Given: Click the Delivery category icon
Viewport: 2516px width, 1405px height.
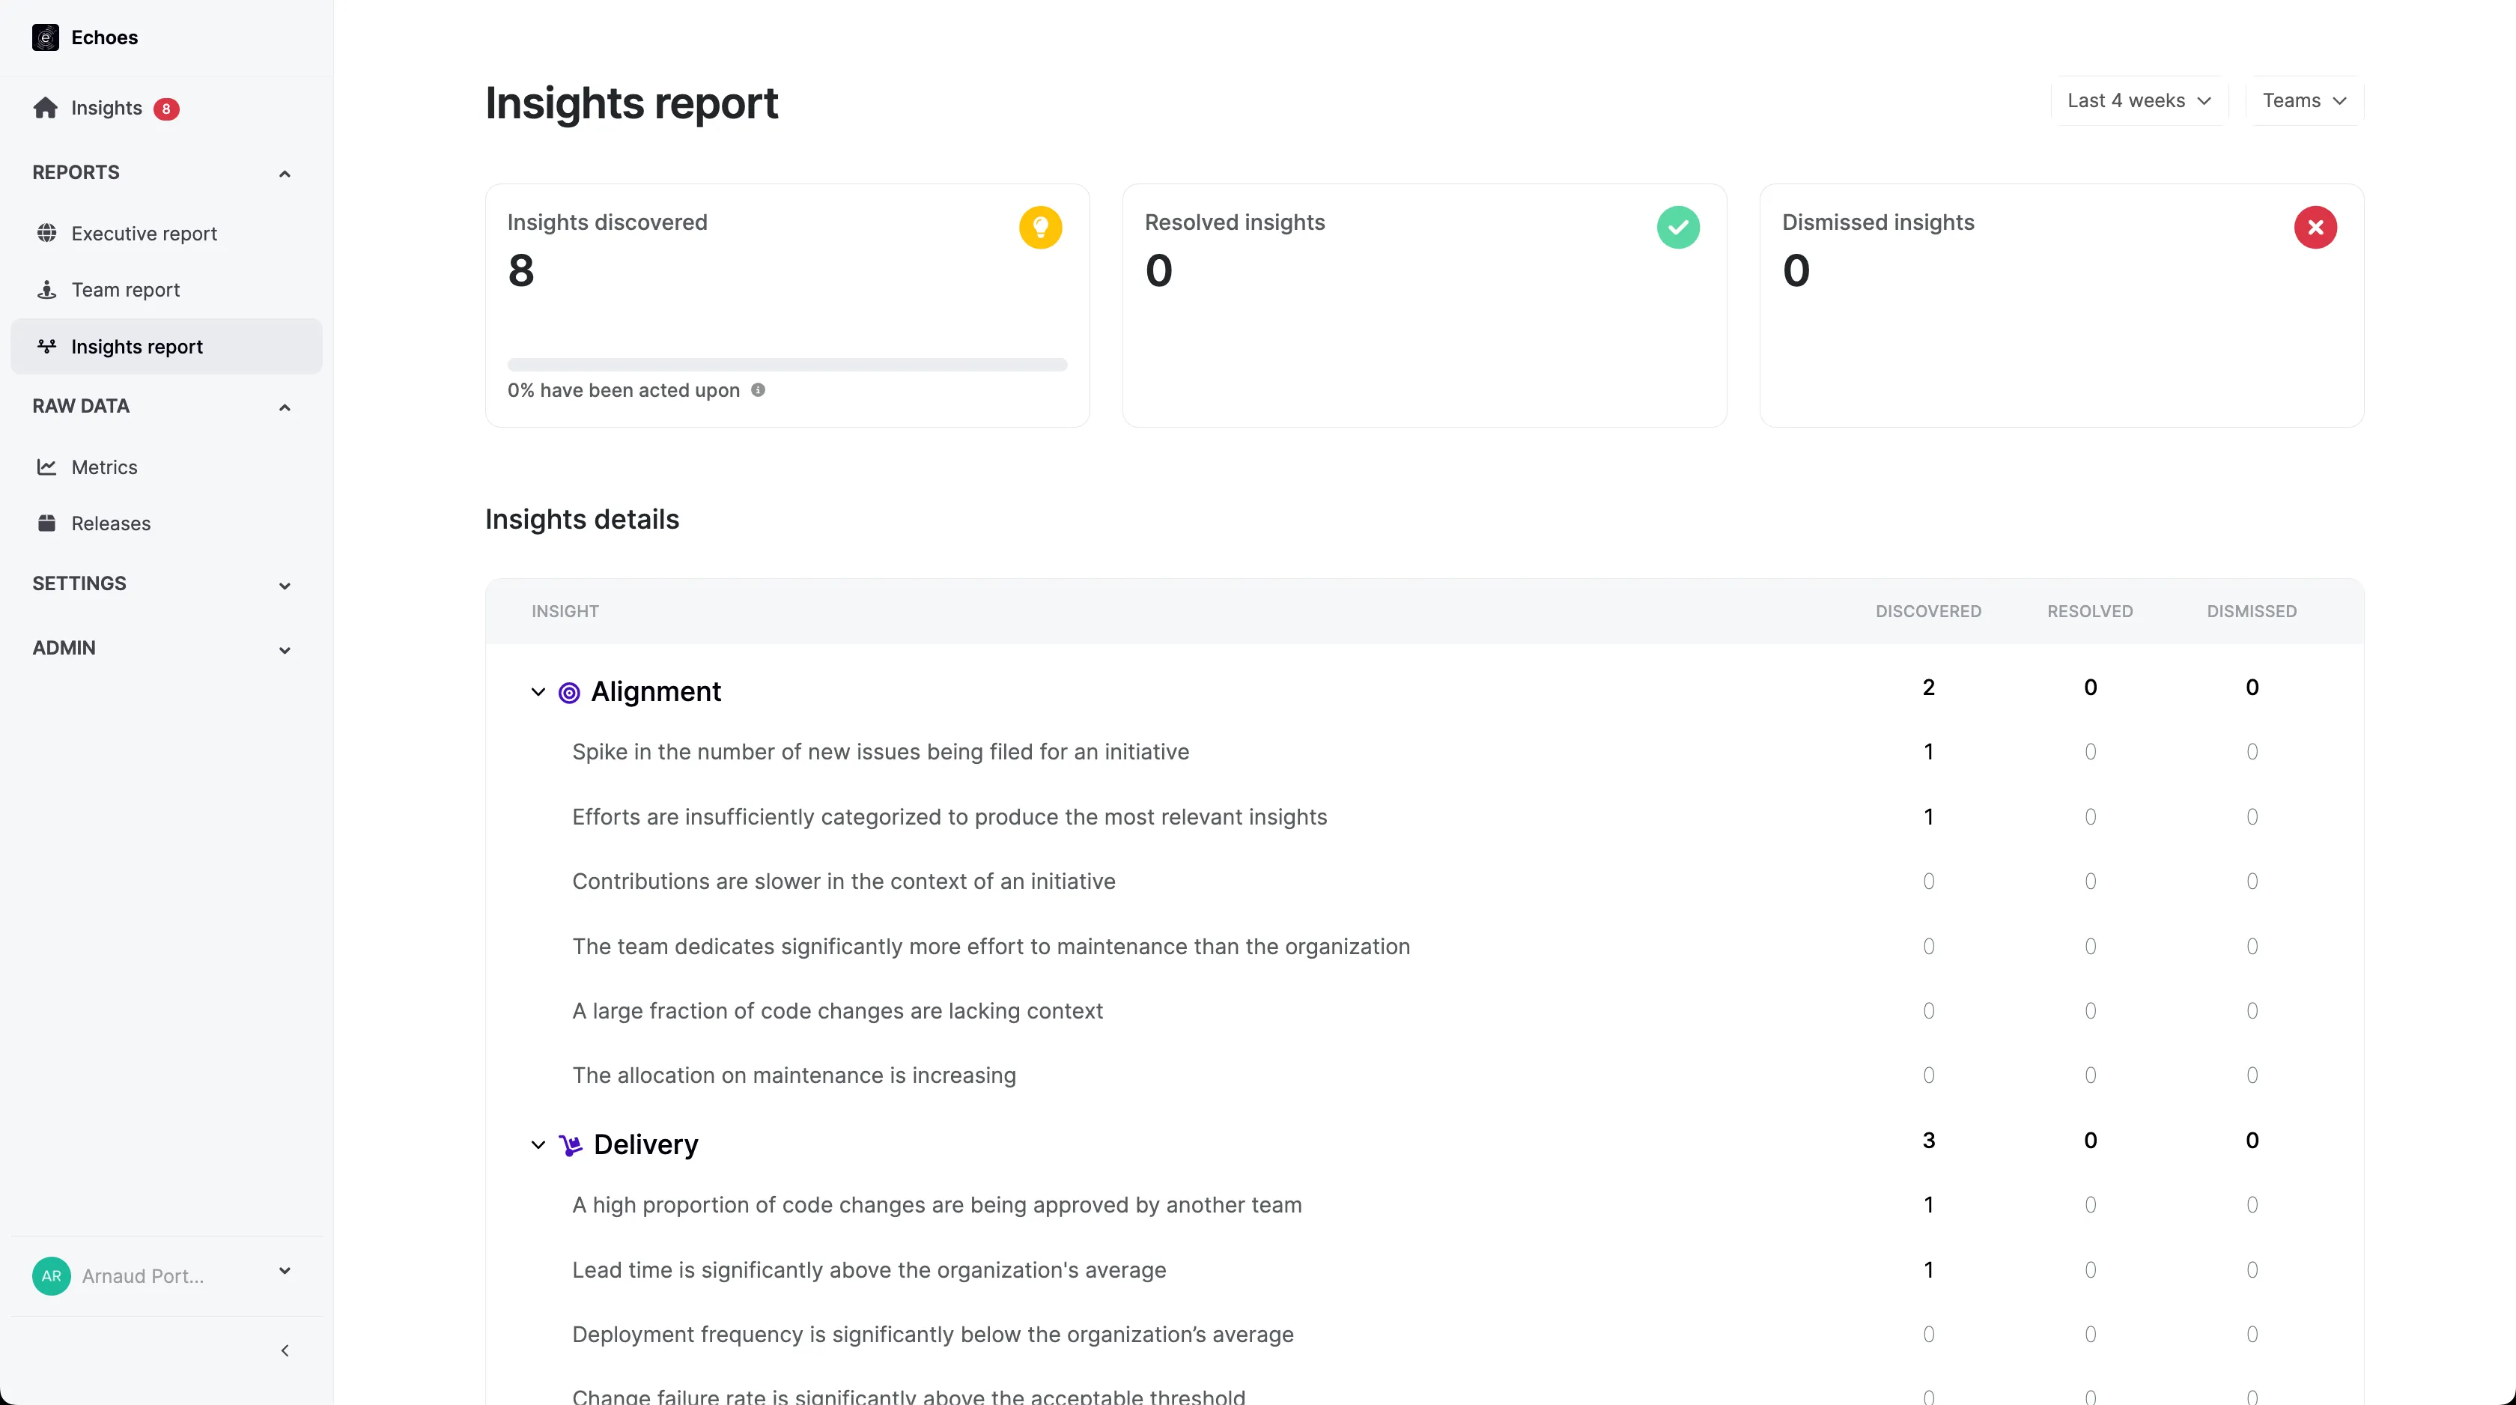Looking at the screenshot, I should [x=571, y=1145].
